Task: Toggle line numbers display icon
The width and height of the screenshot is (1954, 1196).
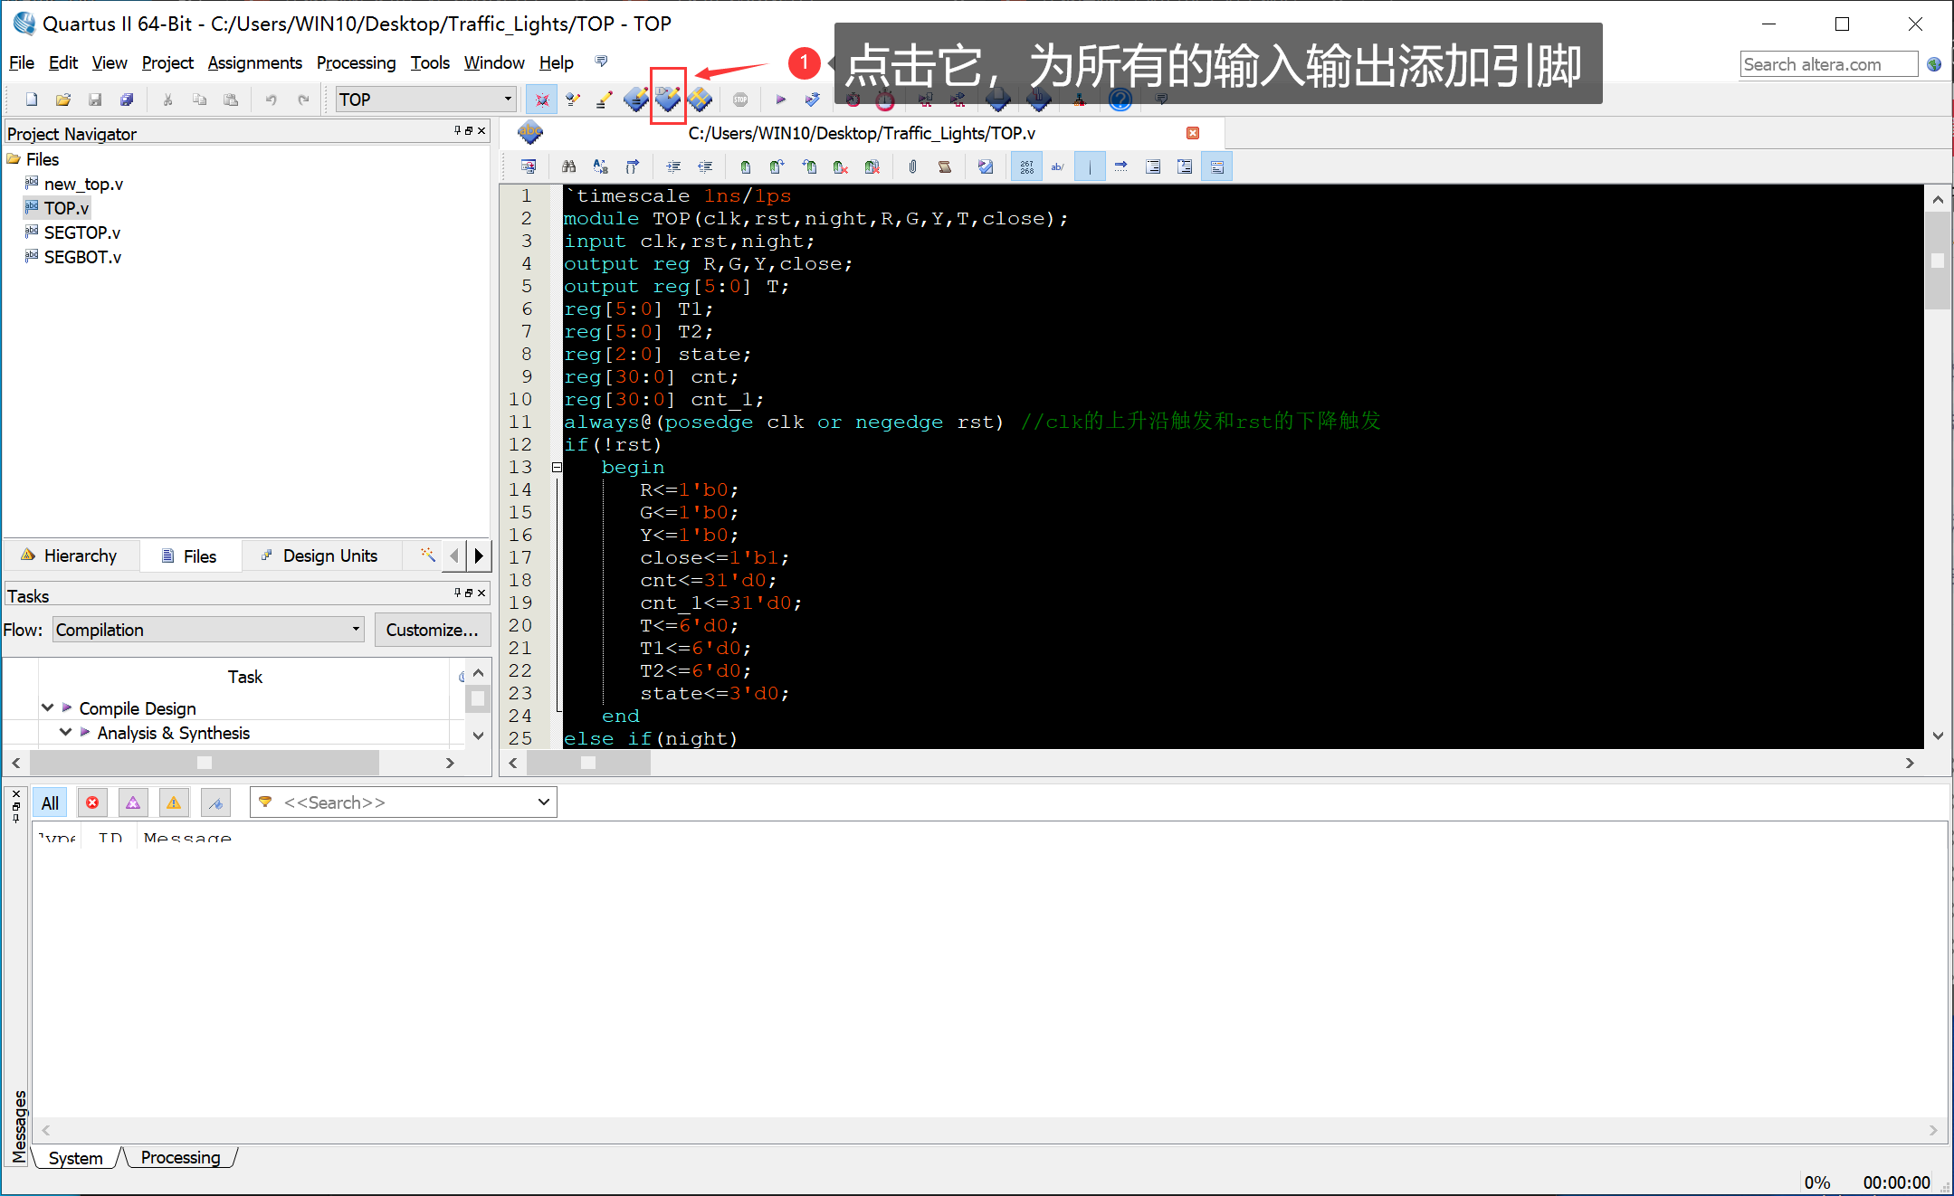Action: (1026, 166)
